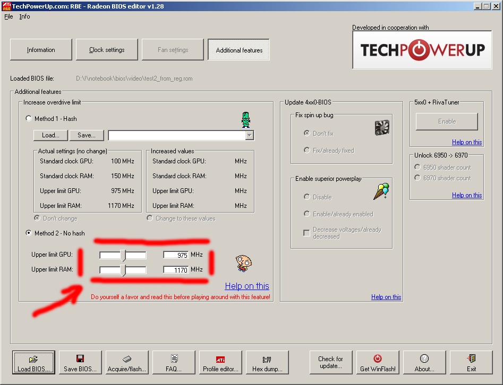Click the fan icon in Fix spin up bug
503x385 pixels.
382,127
